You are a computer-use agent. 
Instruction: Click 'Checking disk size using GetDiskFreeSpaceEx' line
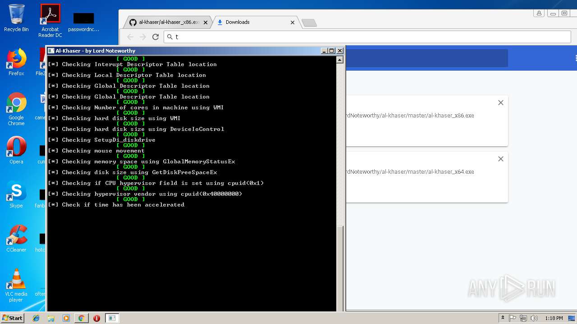click(132, 172)
